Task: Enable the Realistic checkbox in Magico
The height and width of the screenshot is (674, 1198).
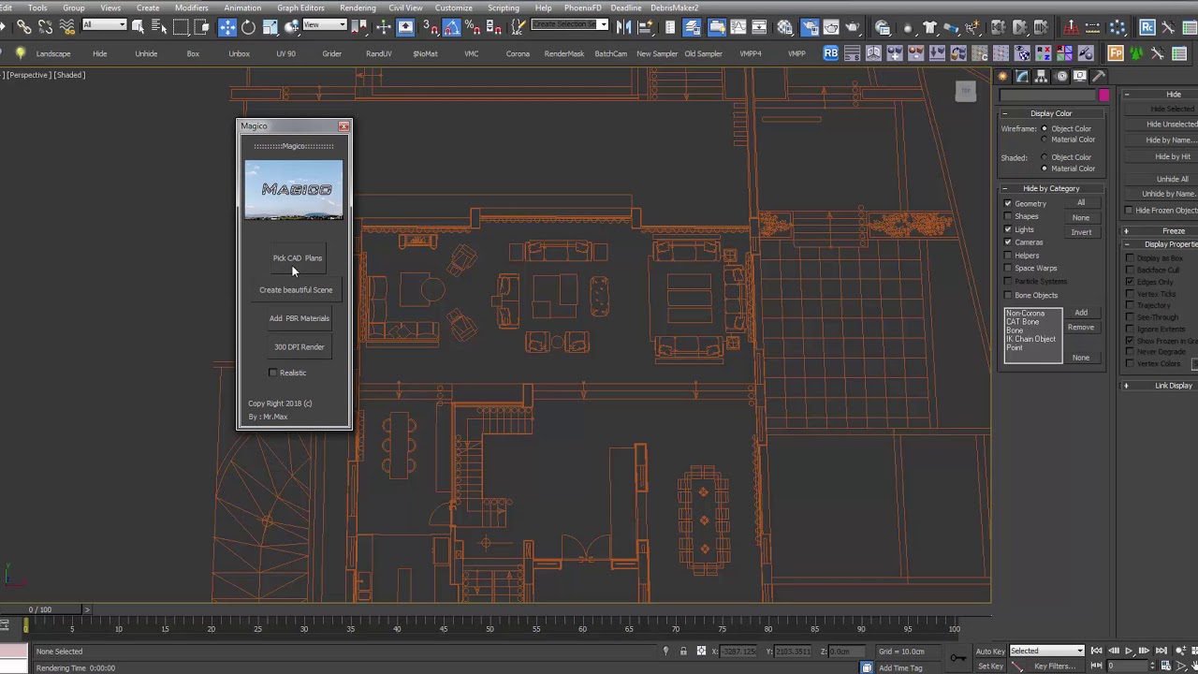Action: (272, 373)
